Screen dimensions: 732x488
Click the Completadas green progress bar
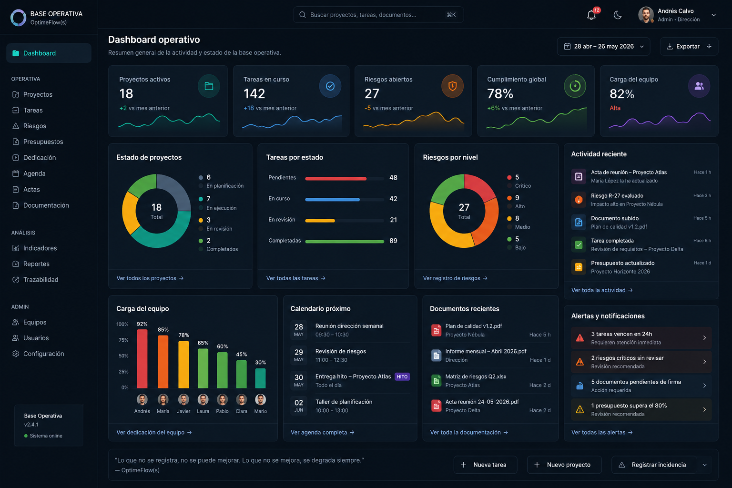344,242
